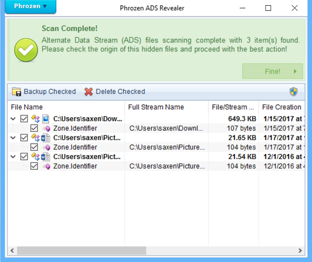This screenshot has height=262, width=312.
Task: Collapse the 21.65 KB Pict... tree row
Action: click(x=13, y=138)
